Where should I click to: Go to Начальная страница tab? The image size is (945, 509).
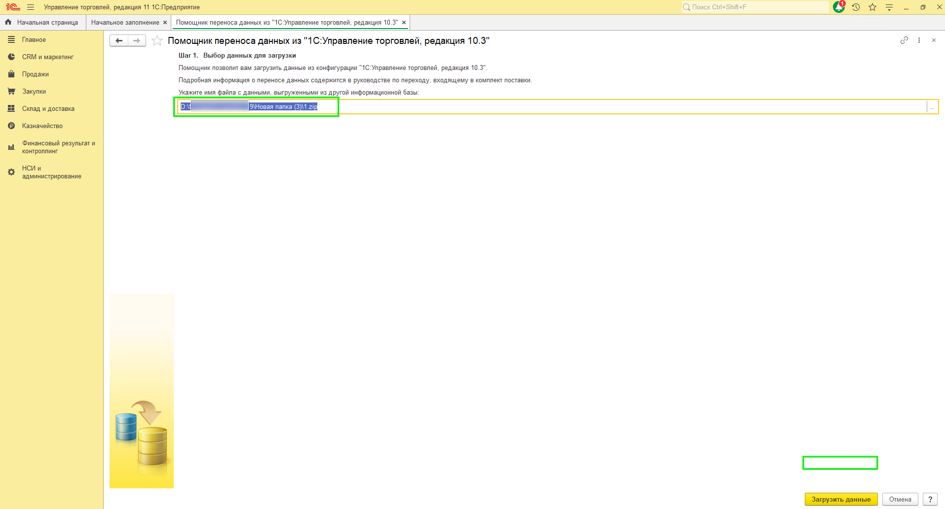[42, 22]
